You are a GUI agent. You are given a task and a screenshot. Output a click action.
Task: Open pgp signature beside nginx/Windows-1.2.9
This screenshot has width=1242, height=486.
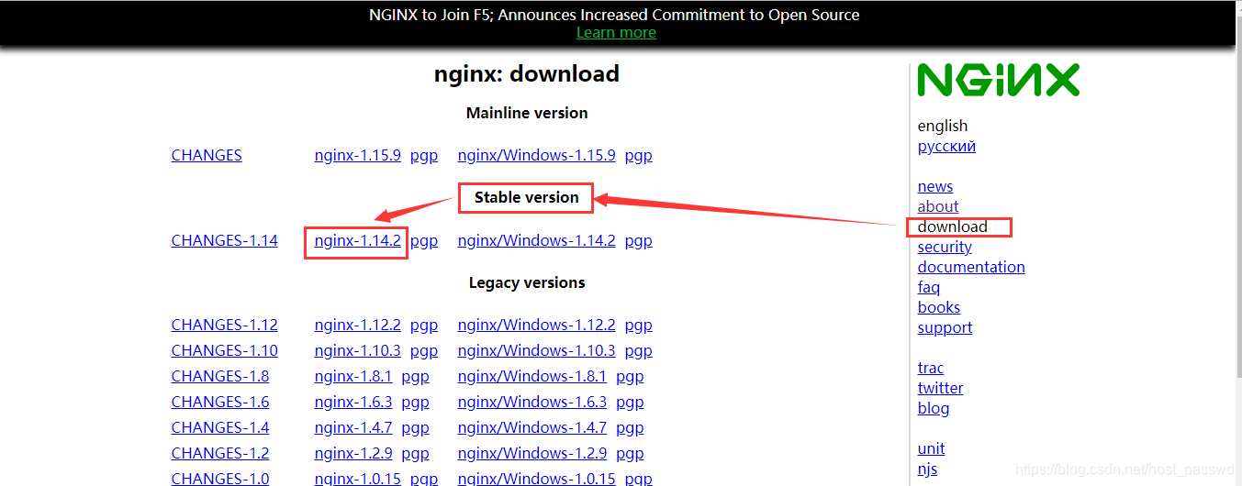pos(630,454)
